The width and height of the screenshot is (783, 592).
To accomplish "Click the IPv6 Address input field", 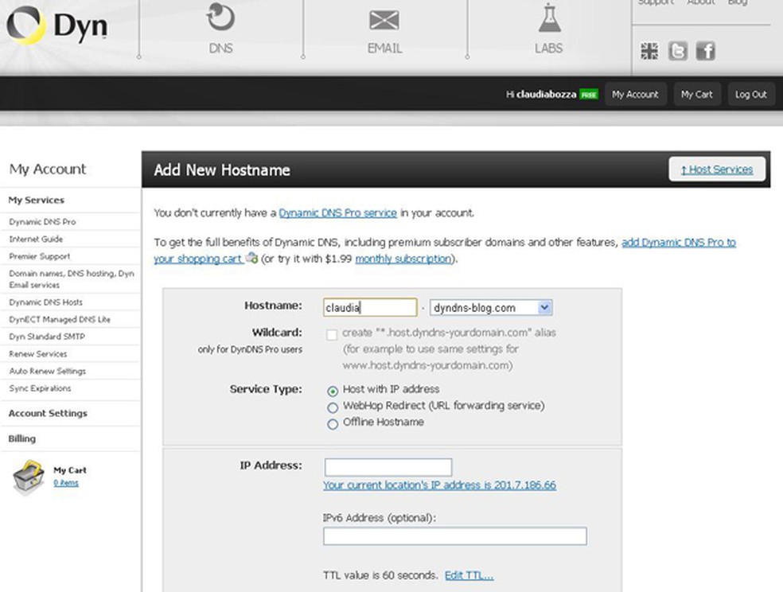I will 454,536.
